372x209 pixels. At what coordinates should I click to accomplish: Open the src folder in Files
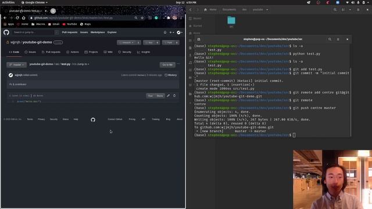(x=231, y=22)
